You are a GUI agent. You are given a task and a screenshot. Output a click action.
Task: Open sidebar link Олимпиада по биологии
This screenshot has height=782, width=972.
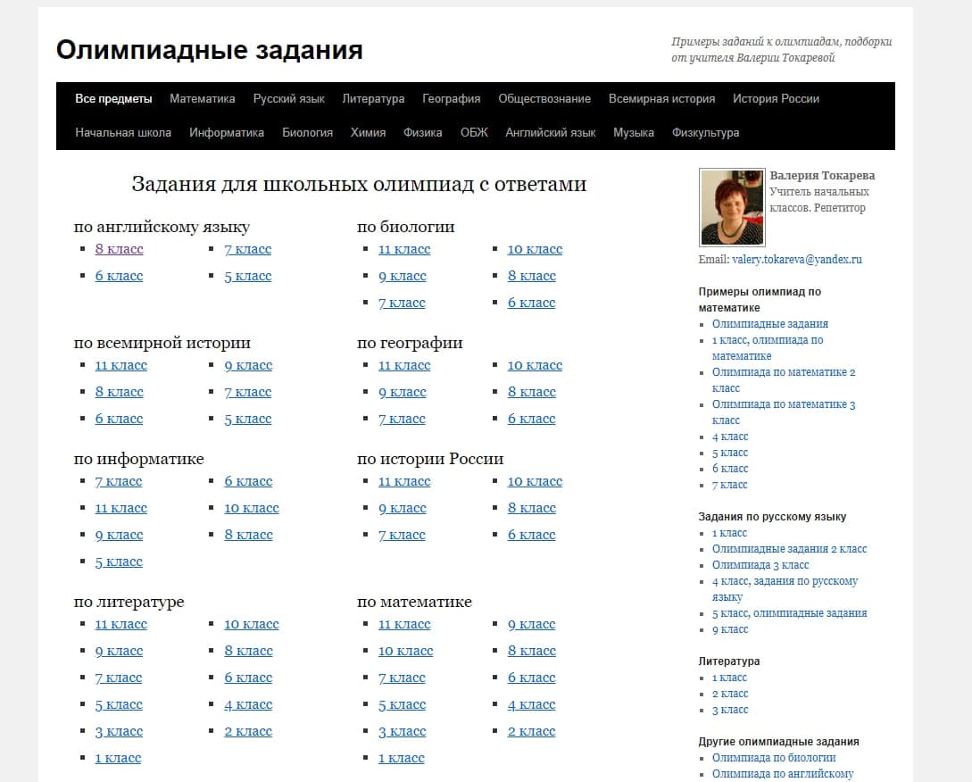click(774, 758)
